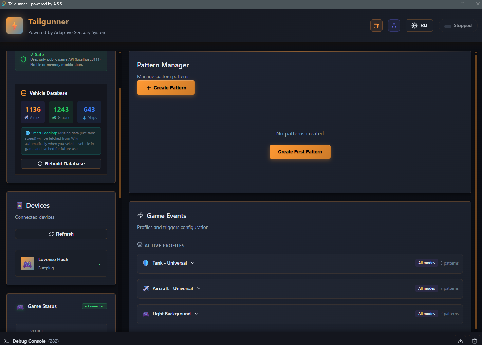
Task: Click the 2 patterns label
Action: tap(449, 314)
